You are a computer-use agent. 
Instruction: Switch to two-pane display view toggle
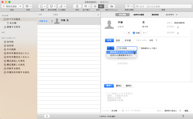tap(101, 6)
